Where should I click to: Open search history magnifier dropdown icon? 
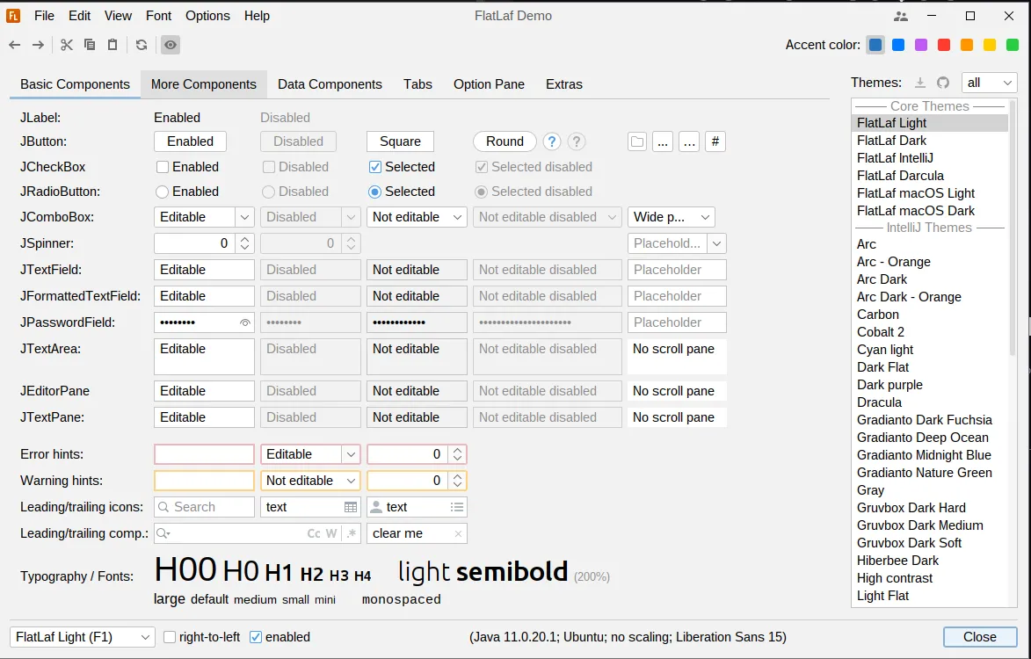pyautogui.click(x=163, y=533)
